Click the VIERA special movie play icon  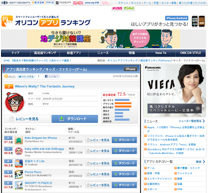click(x=198, y=109)
